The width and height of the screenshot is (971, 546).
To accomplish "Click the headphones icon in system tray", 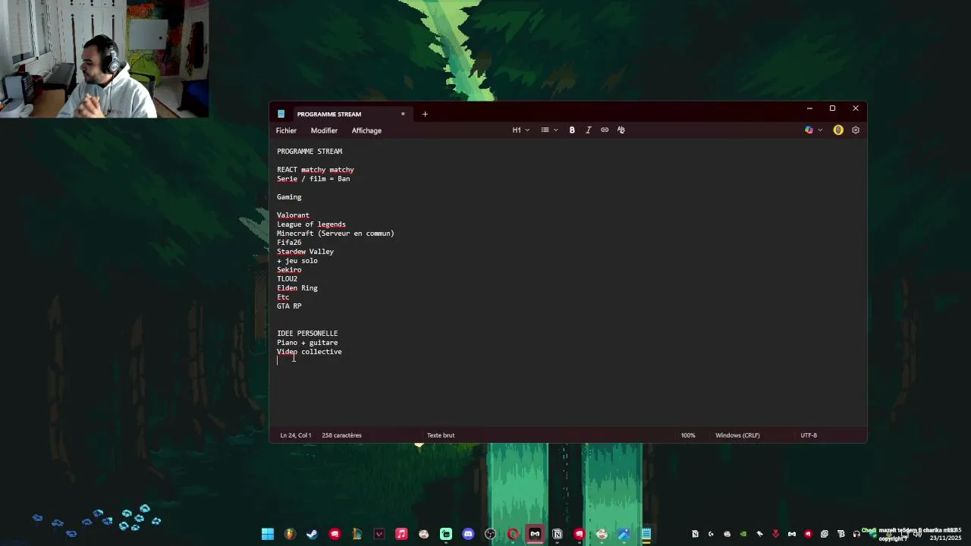I will pyautogui.click(x=856, y=534).
